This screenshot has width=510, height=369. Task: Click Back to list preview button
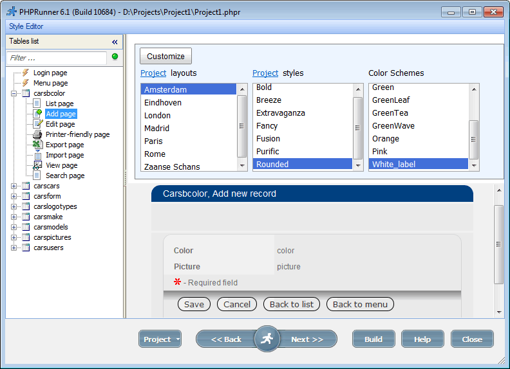coord(292,304)
